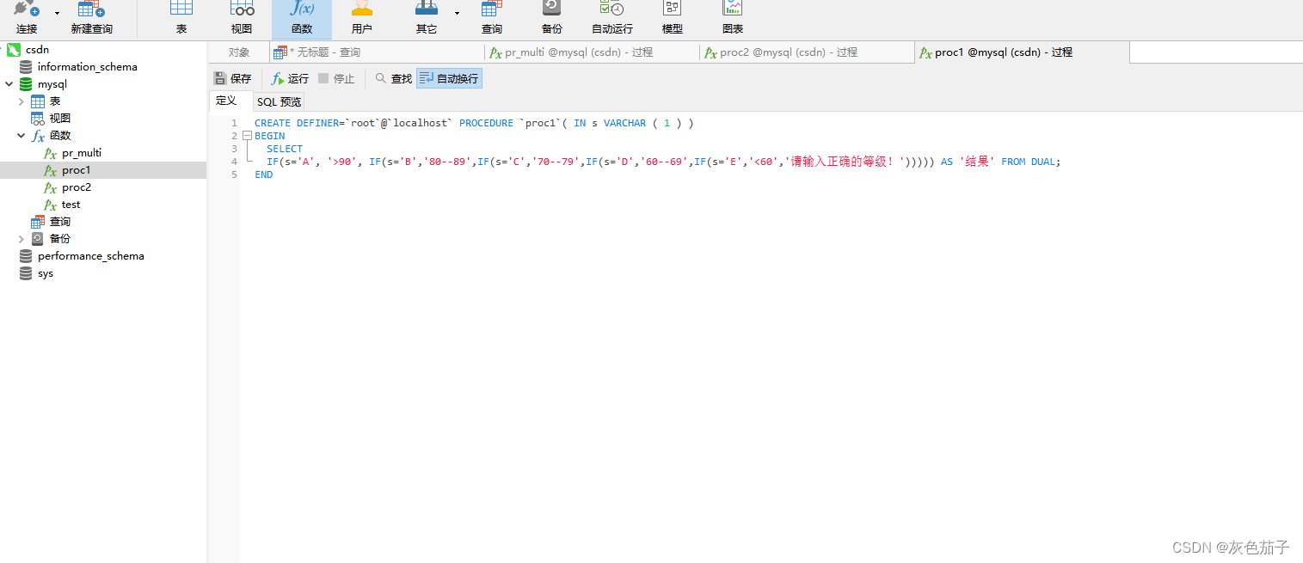Switch to the pr_multi @mysql tab
Viewport: 1303px width, 563px height.
[x=592, y=52]
